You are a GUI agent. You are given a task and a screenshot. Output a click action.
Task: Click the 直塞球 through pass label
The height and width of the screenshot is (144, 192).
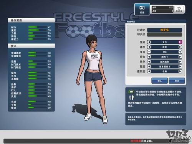[x=15, y=79]
